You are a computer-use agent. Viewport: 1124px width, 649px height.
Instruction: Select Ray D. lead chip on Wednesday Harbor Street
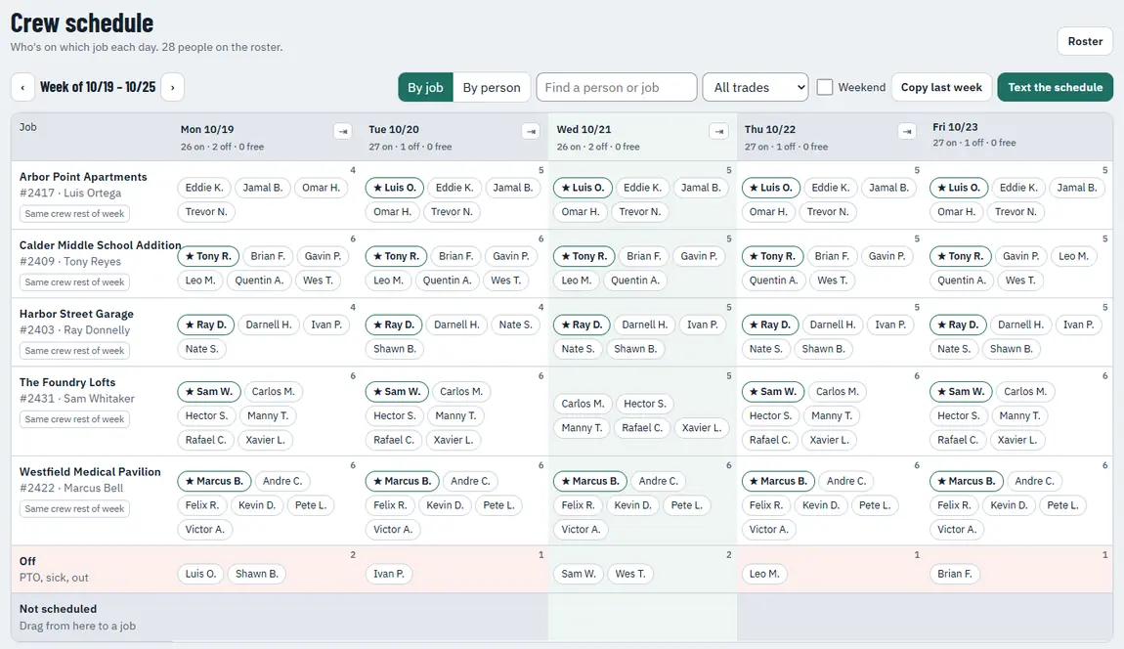tap(583, 324)
